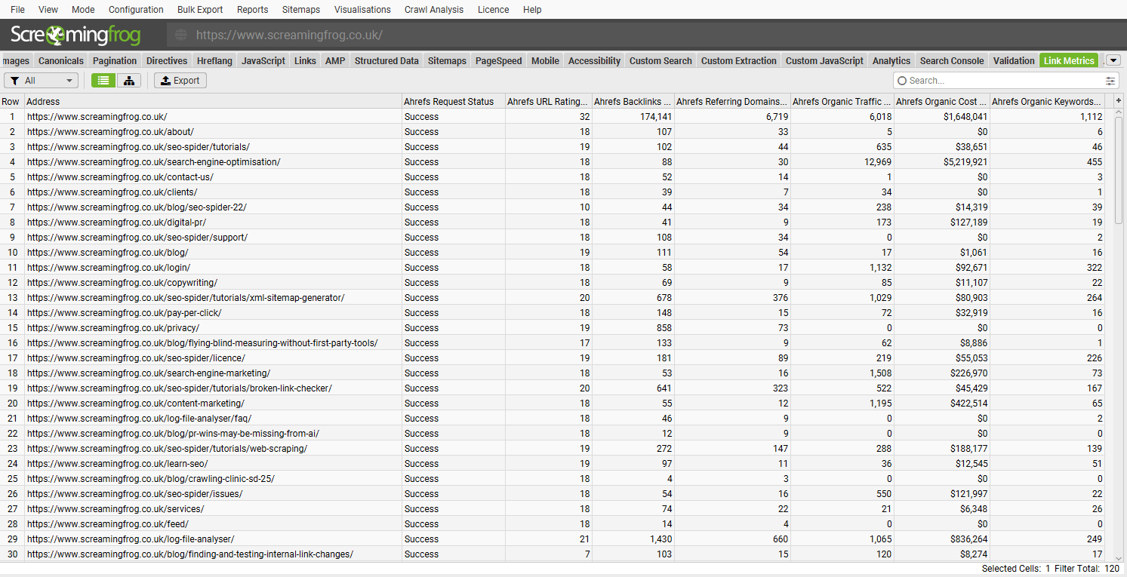1127x577 pixels.
Task: Switch to the PageSpeed tab
Action: 498,61
